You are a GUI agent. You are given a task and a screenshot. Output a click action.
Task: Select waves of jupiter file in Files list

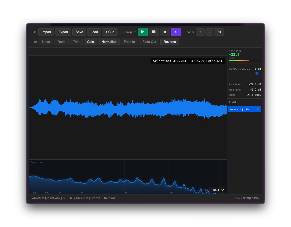point(241,109)
